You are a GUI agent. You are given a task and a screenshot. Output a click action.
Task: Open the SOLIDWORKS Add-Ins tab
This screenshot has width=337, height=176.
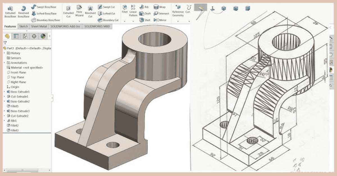[x=65, y=26]
